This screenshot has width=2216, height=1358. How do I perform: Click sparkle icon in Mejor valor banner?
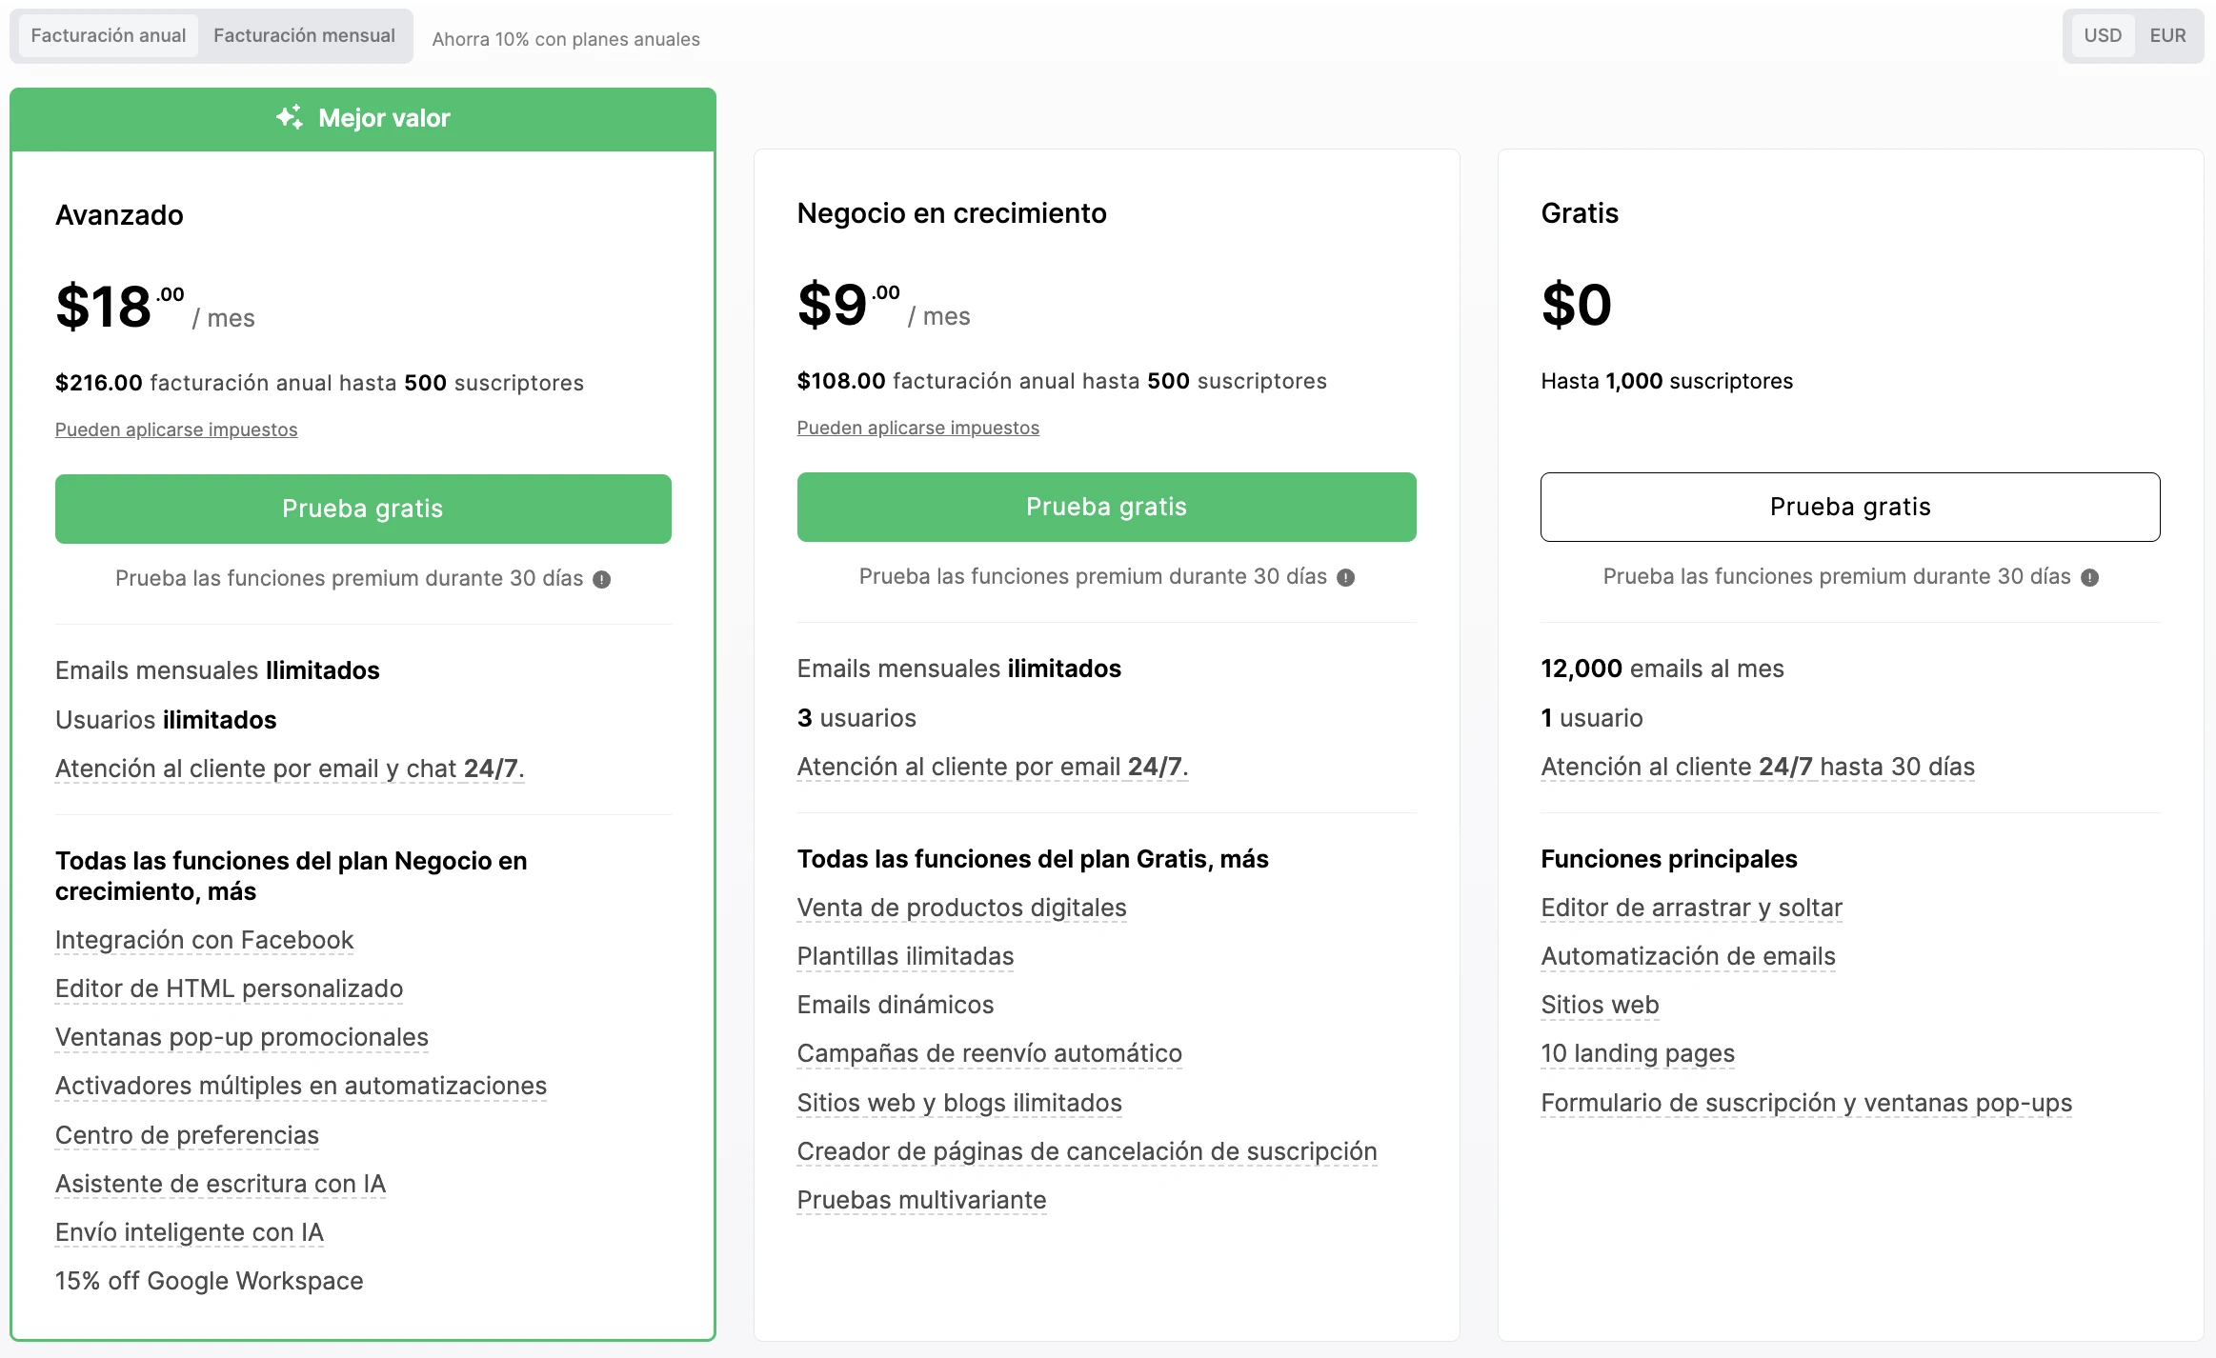pos(290,117)
